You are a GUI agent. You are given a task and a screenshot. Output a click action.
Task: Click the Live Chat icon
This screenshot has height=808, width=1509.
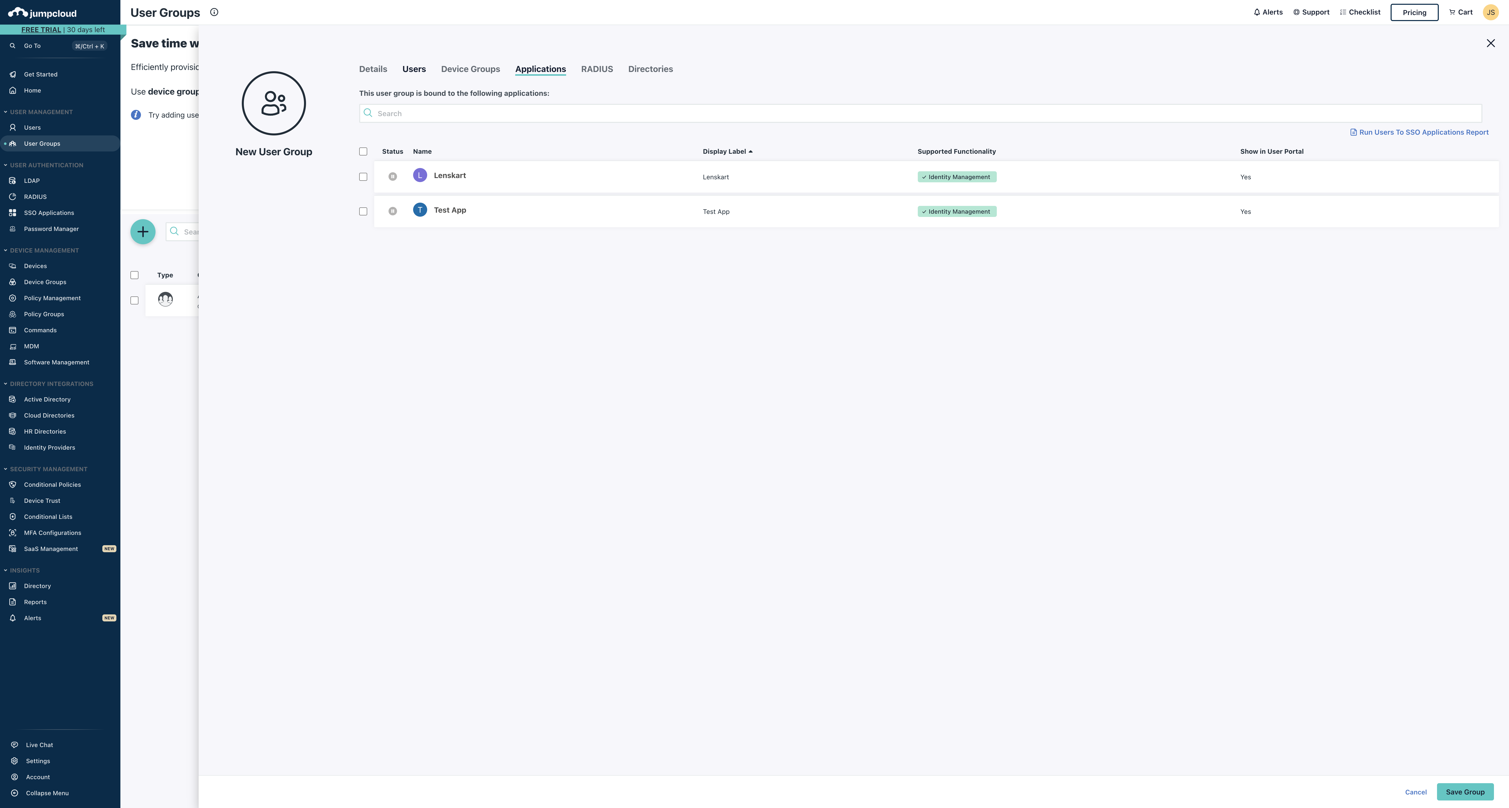pos(15,745)
